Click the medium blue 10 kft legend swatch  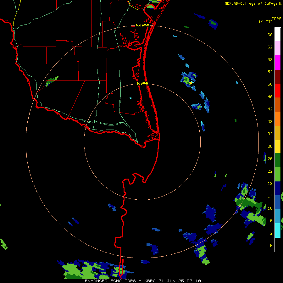point(278,202)
